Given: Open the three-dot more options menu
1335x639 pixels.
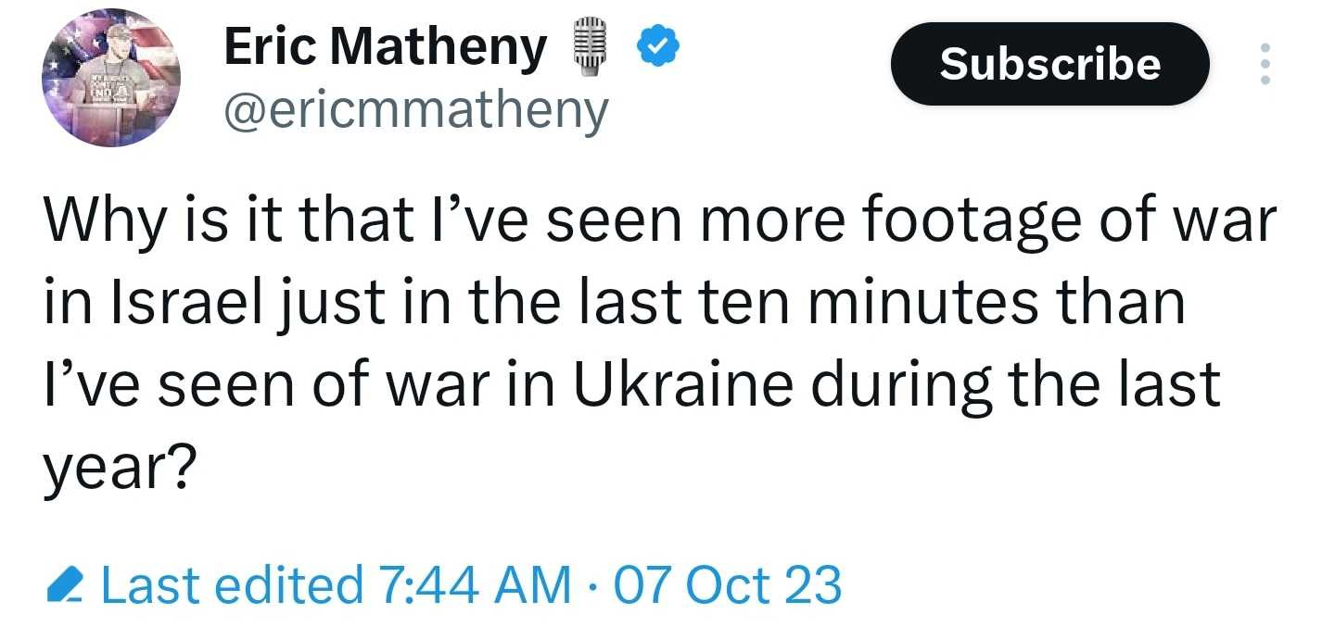Looking at the screenshot, I should click(1265, 65).
